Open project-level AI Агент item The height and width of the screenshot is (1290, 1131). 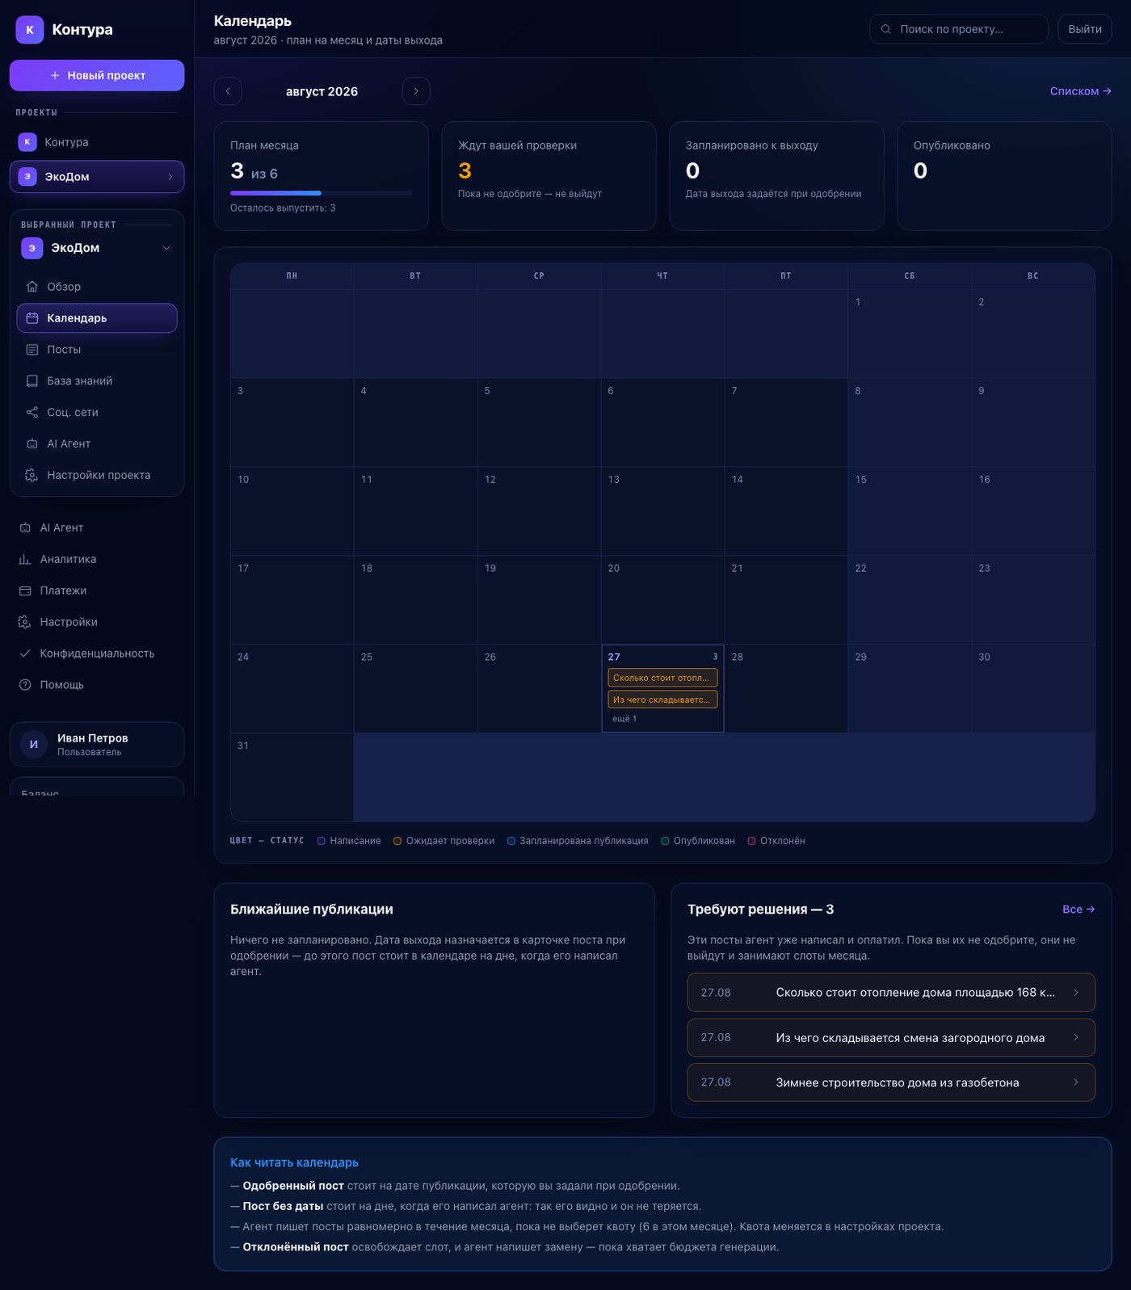[97, 444]
